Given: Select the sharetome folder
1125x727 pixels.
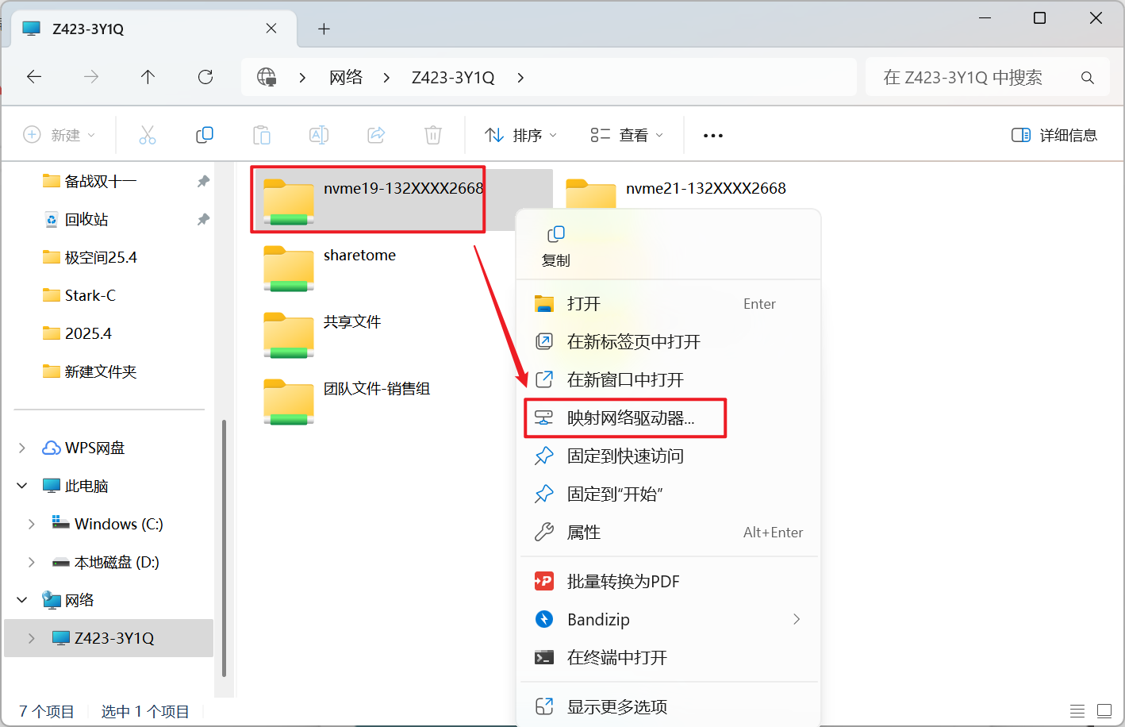Looking at the screenshot, I should point(330,267).
